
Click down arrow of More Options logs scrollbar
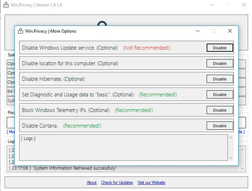point(231,158)
